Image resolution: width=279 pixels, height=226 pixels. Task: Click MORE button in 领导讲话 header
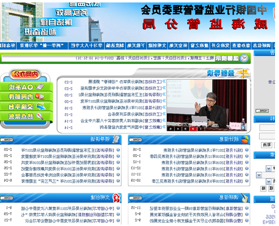pos(6,140)
